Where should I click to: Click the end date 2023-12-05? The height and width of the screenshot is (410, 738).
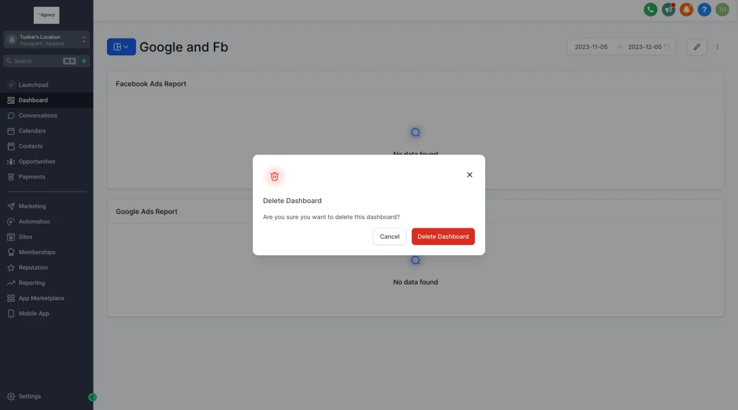click(645, 47)
